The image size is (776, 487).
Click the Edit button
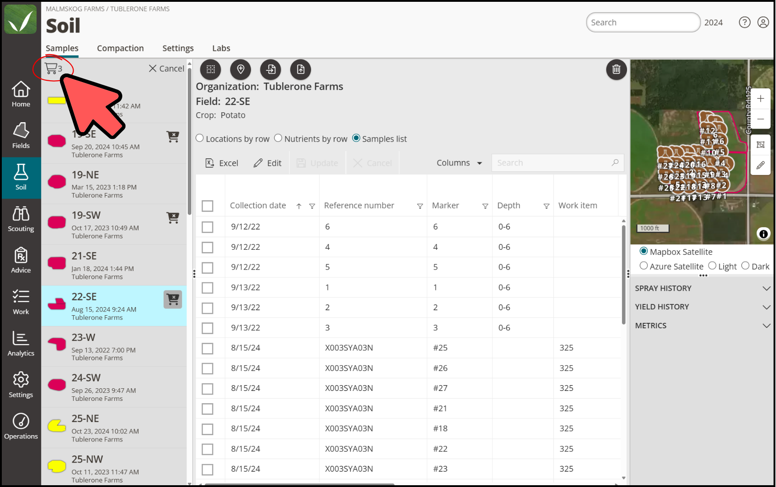[267, 163]
